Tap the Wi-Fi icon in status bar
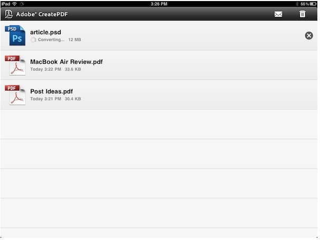The image size is (320, 243). [14, 4]
